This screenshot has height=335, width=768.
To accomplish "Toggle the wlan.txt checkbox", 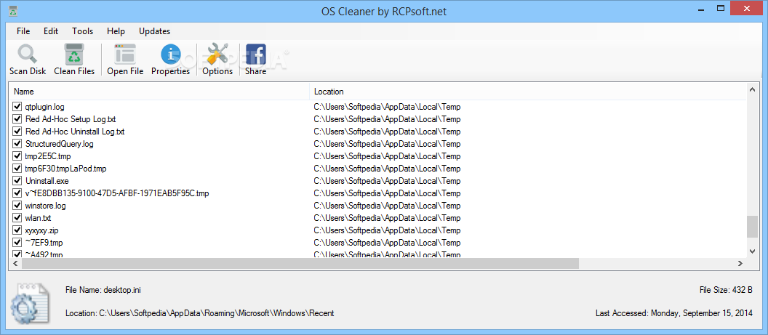I will click(x=17, y=218).
